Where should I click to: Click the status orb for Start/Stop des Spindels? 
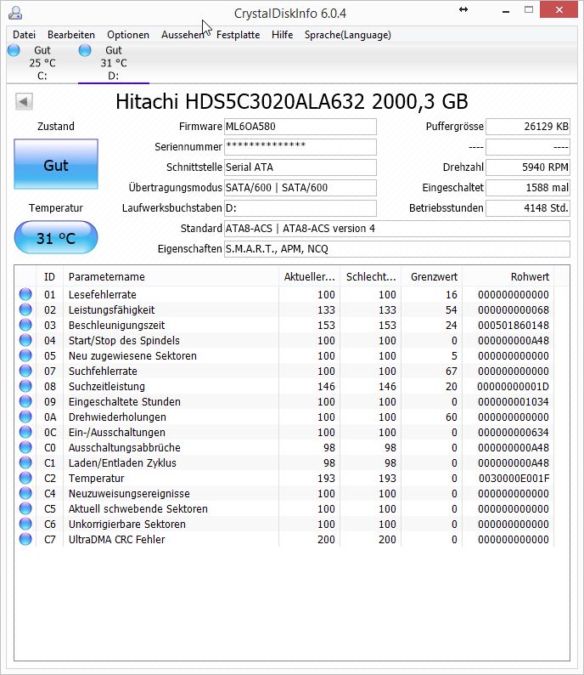point(25,340)
